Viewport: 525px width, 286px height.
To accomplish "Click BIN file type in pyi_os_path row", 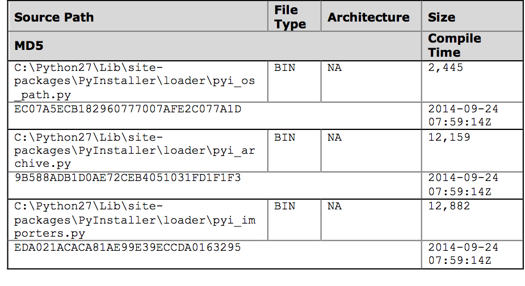I will [x=284, y=68].
